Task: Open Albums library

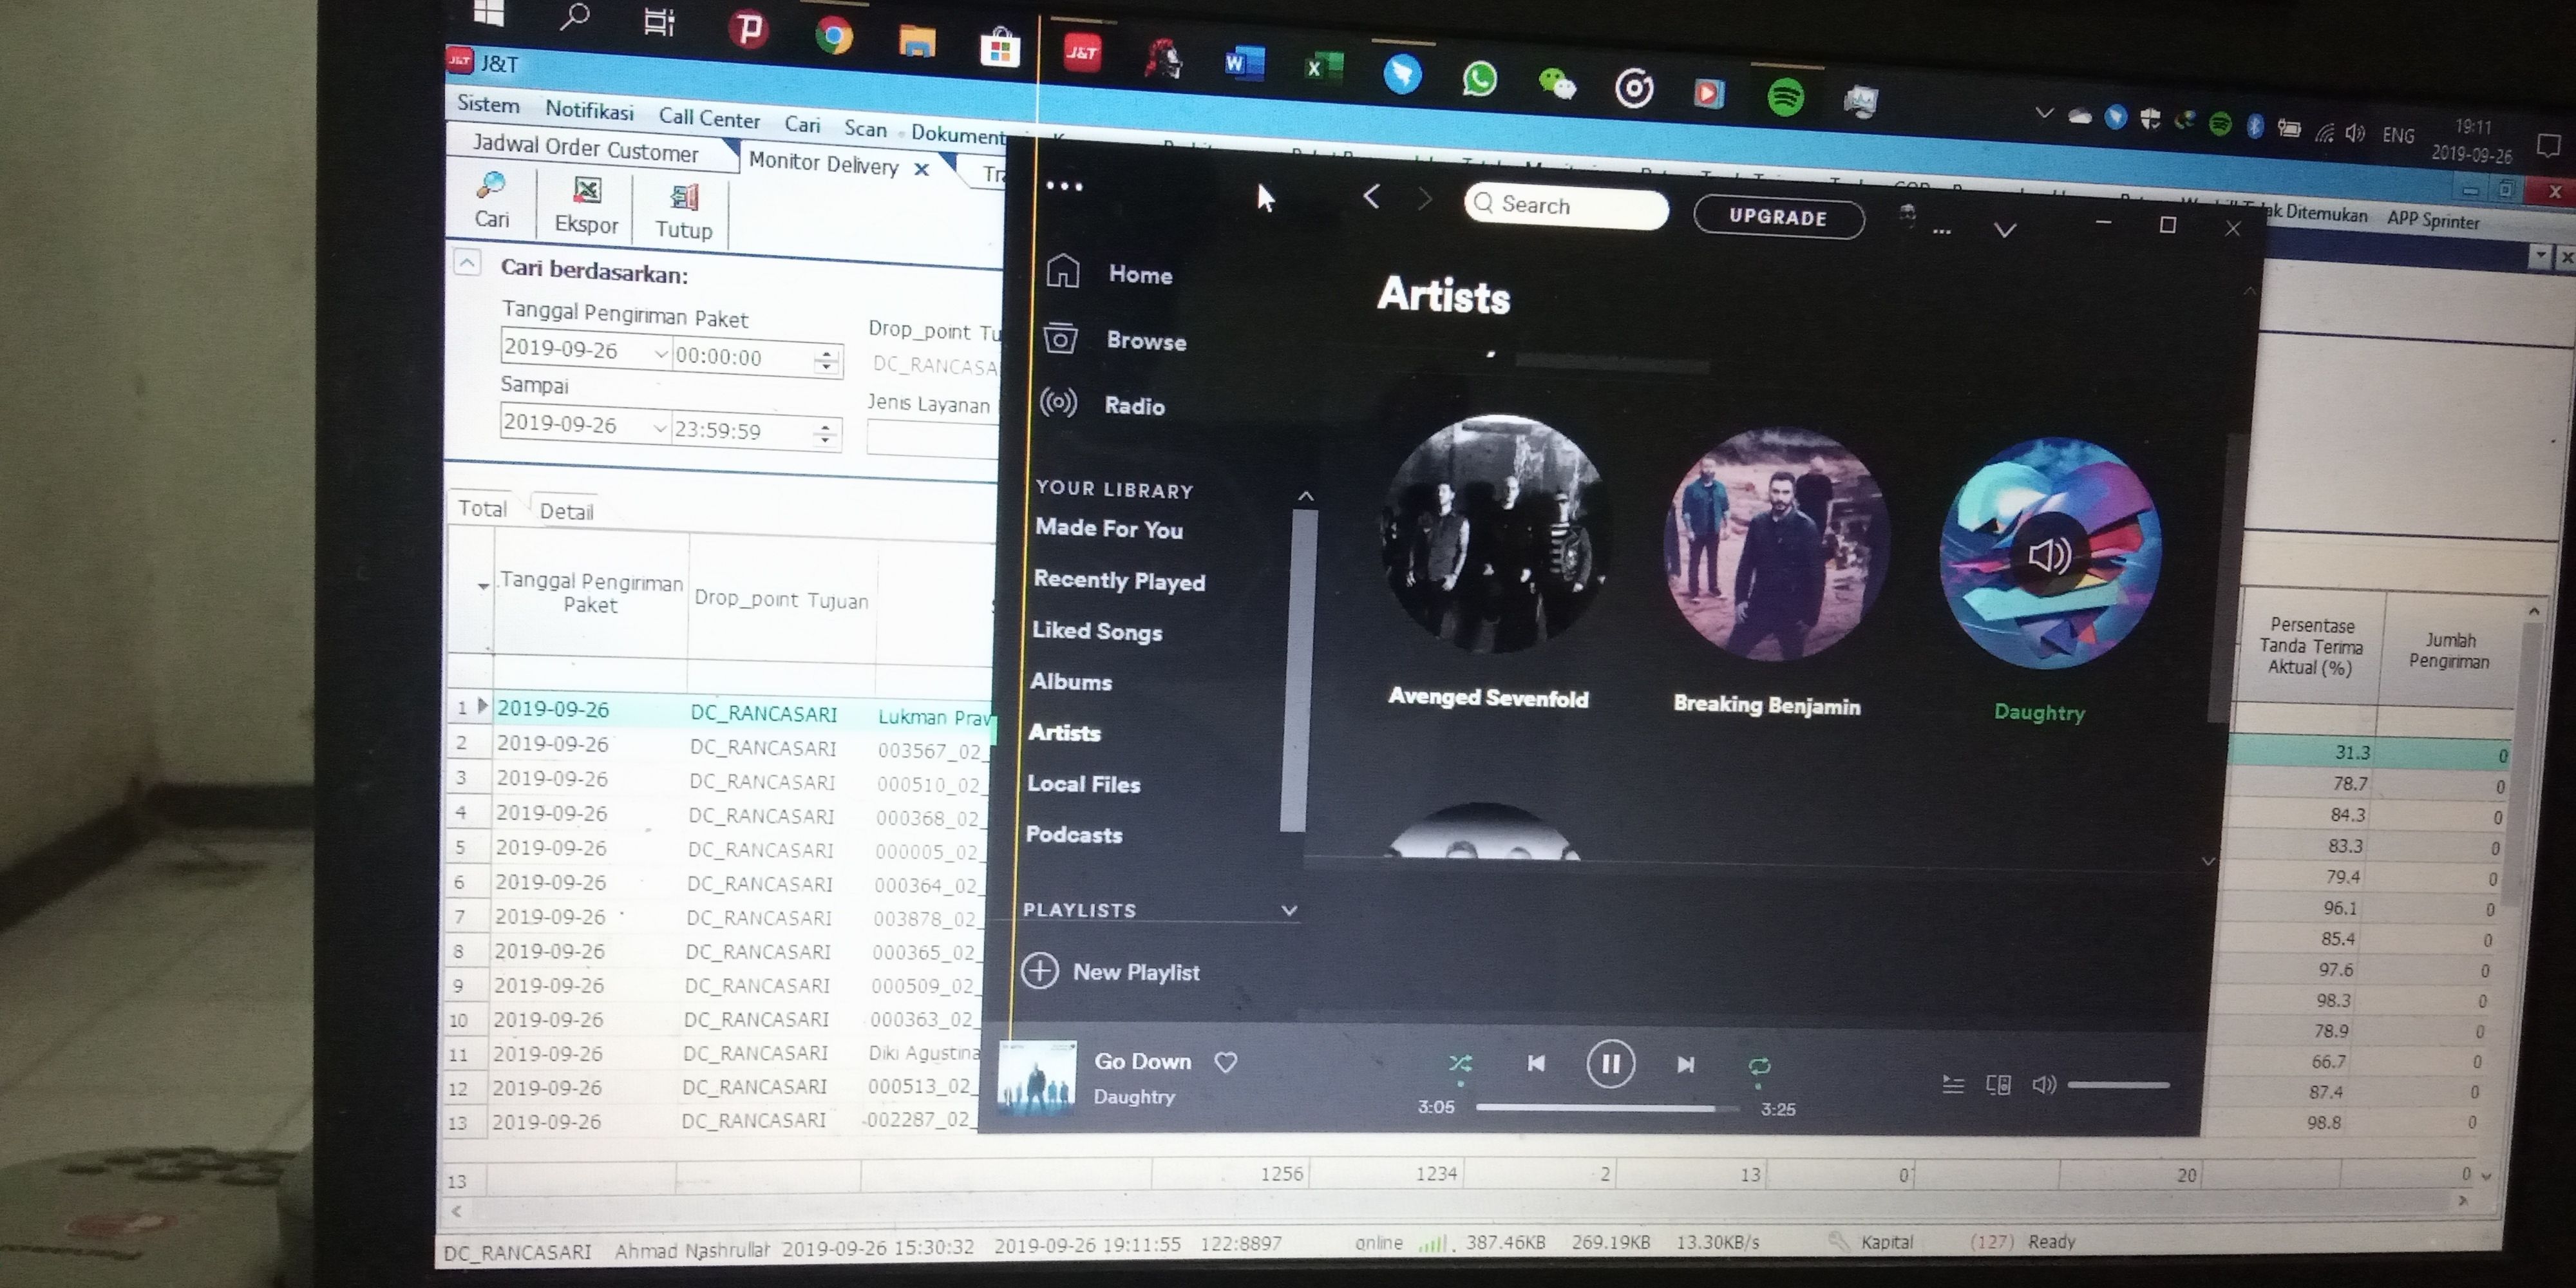Action: (x=1071, y=682)
